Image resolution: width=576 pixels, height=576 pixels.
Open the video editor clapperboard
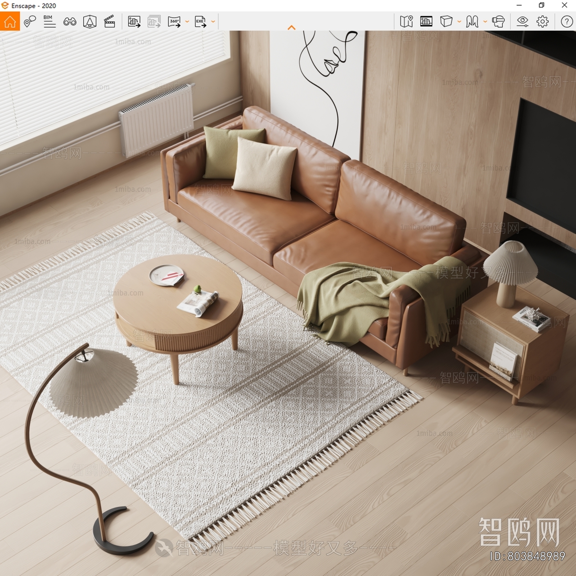pyautogui.click(x=109, y=22)
